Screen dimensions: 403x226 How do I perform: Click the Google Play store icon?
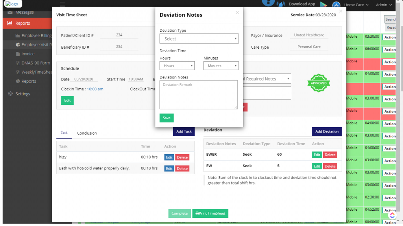coord(324,4)
